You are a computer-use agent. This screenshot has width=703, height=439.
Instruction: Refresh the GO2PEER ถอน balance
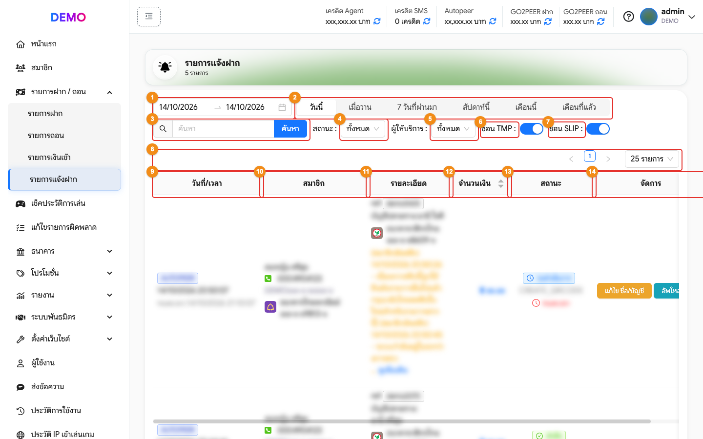(x=600, y=21)
